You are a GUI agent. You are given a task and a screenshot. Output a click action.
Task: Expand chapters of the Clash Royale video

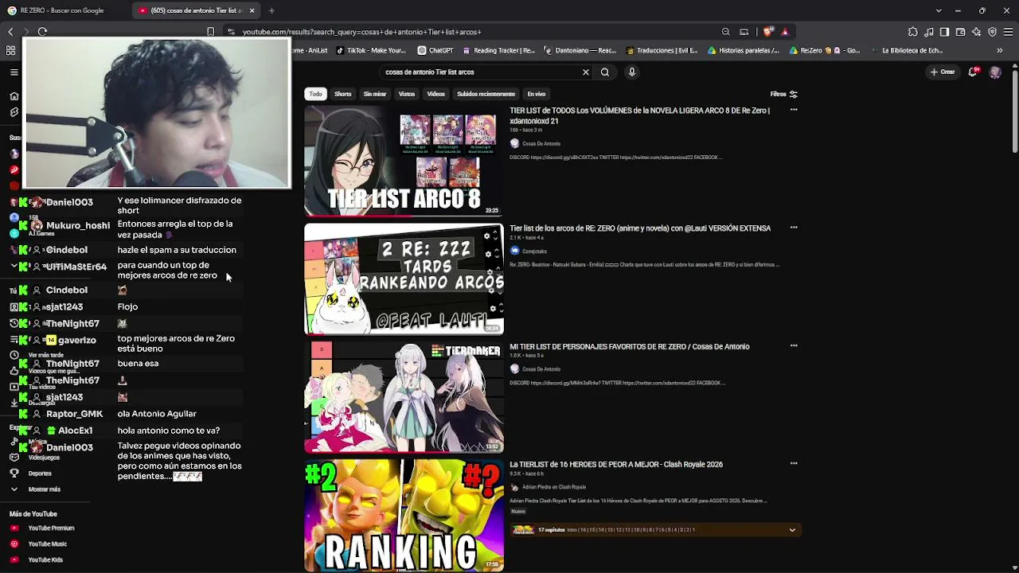click(x=792, y=530)
